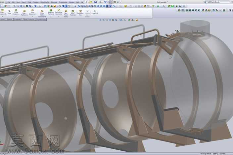Launch the Smart Fasteners tool
Image resolution: width=233 pixels, height=155 pixels.
coord(24,13)
